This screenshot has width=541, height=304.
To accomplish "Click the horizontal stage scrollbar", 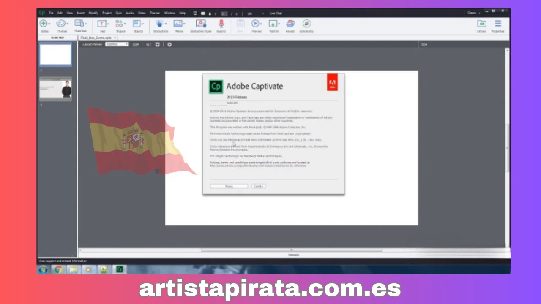I will 292,250.
